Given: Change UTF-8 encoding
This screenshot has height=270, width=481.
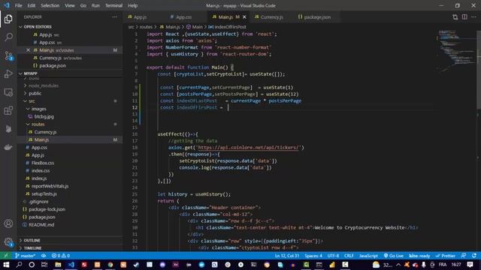Looking at the screenshot, I should tap(333, 256).
